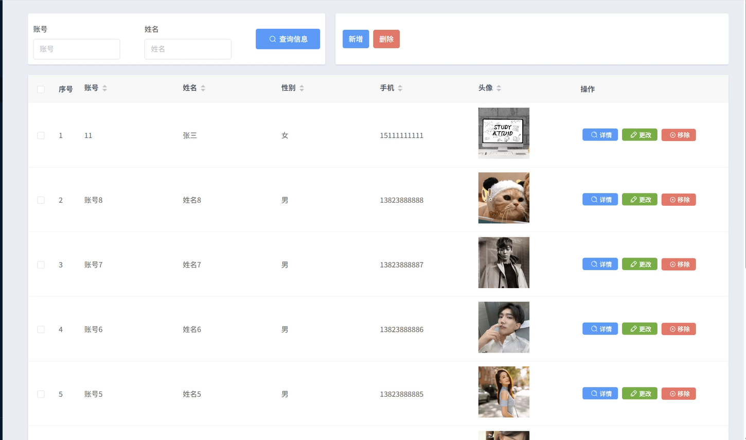Click the name cell 姓名7
This screenshot has height=440, width=746.
(x=192, y=265)
